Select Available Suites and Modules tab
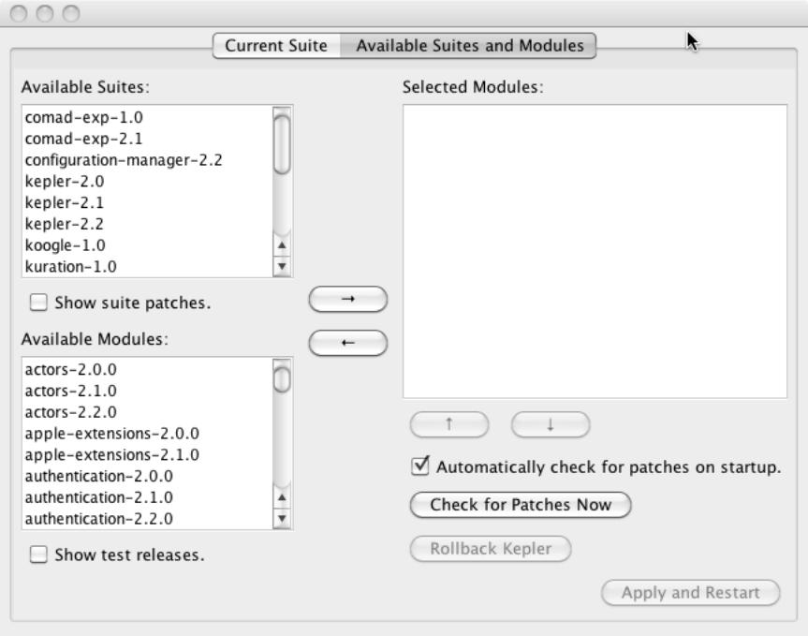The image size is (808, 636). tap(468, 45)
